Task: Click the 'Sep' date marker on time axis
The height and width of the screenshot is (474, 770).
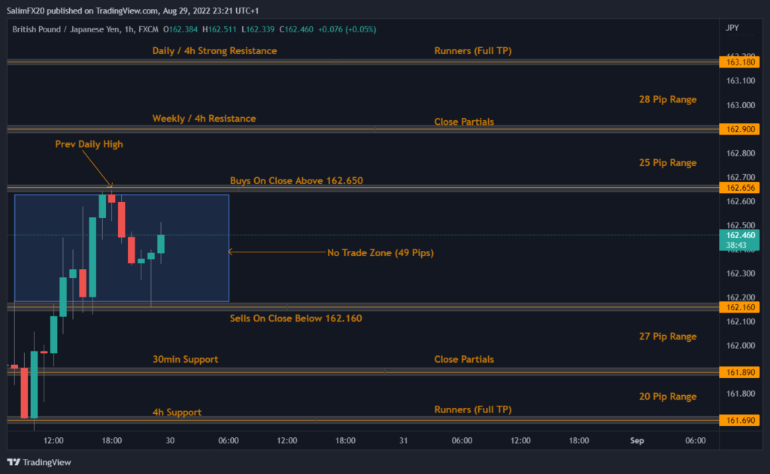Action: 637,441
